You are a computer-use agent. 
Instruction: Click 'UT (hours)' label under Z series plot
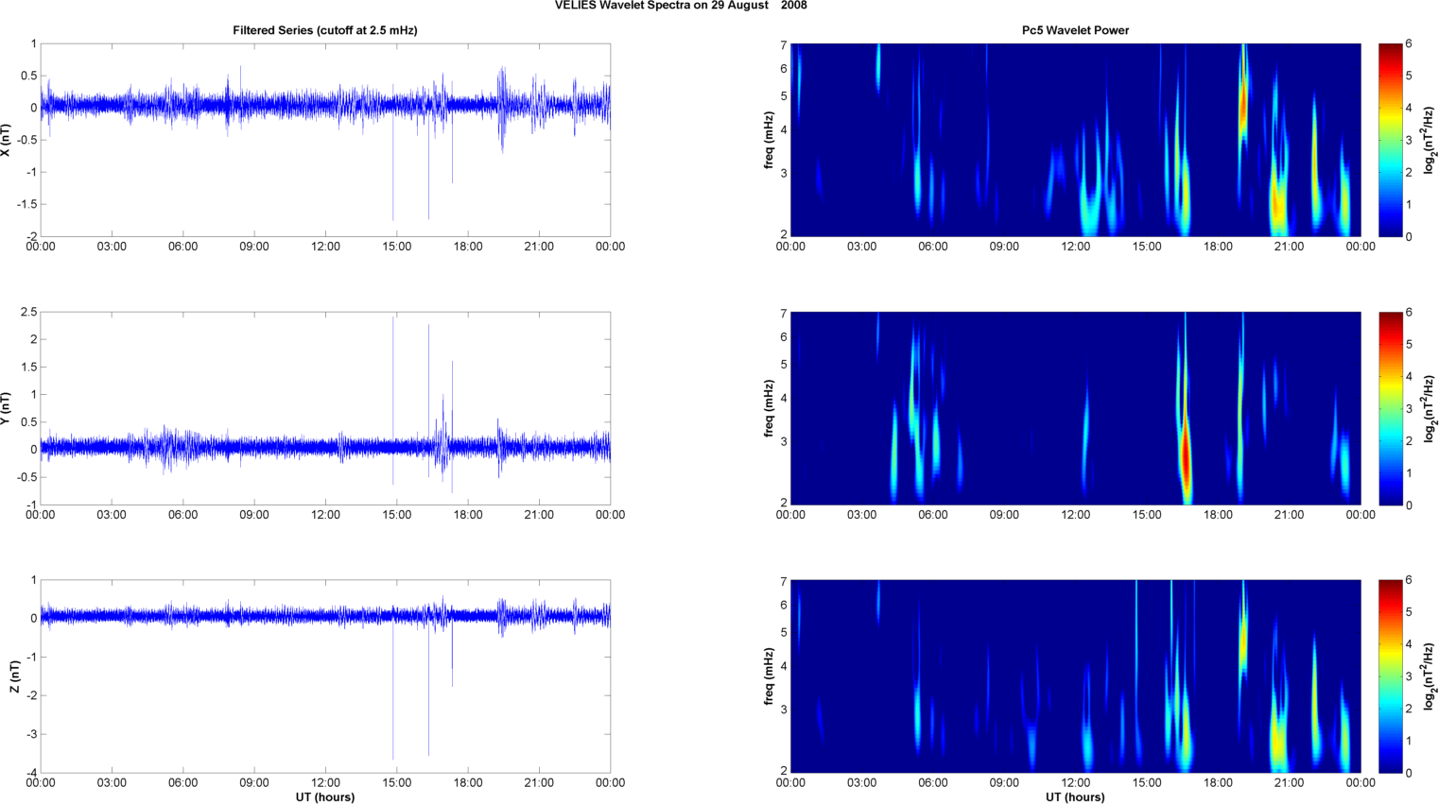coord(325,797)
